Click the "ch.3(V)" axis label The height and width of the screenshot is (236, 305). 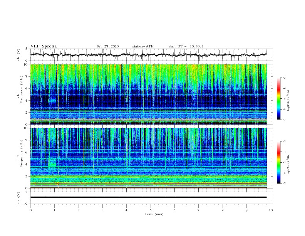[x=18, y=198]
